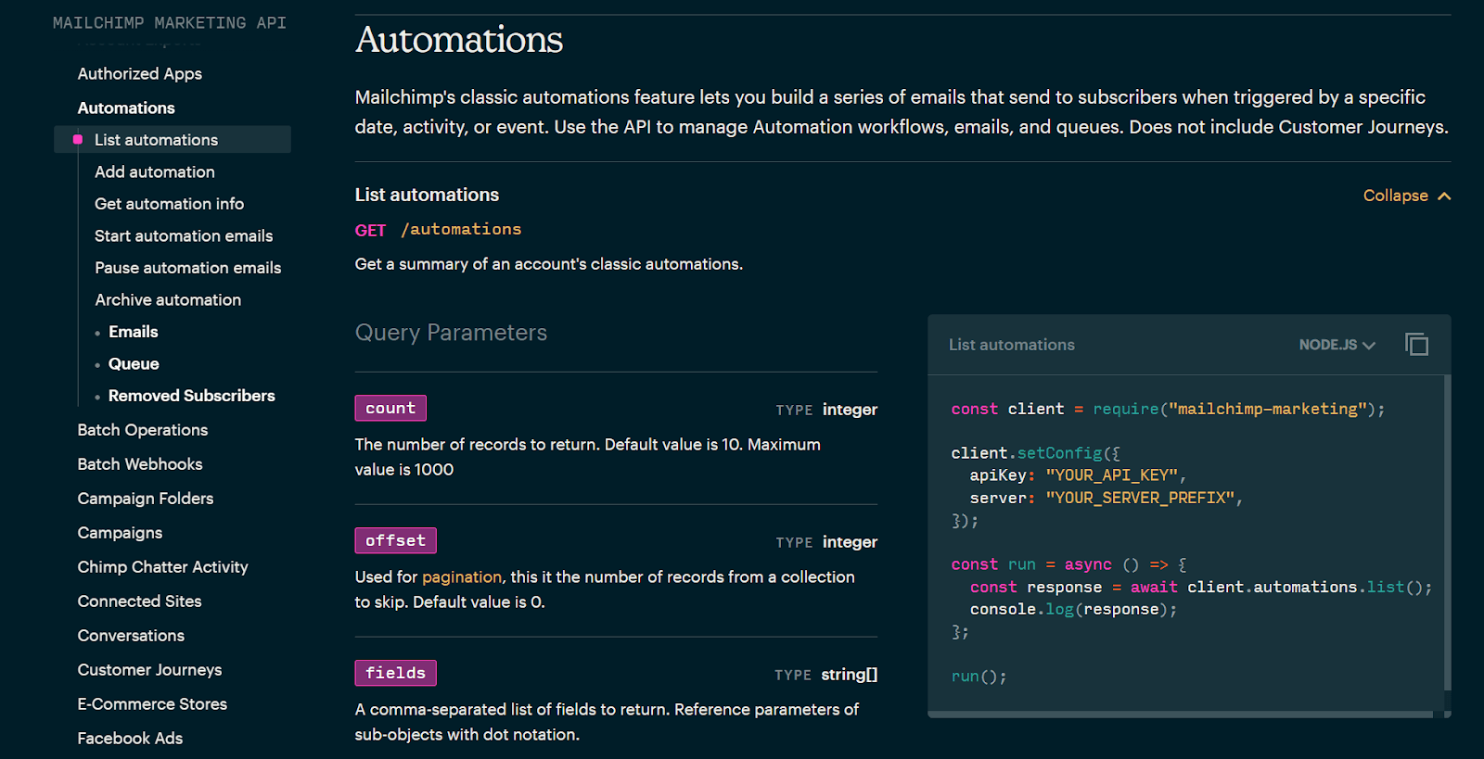1484x759 pixels.
Task: Click the code panel horizontal scrollbar
Action: pyautogui.click(x=1180, y=715)
